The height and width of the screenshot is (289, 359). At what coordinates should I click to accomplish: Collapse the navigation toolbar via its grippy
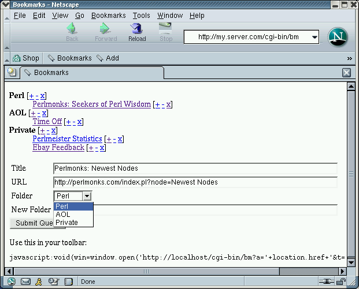(x=7, y=36)
